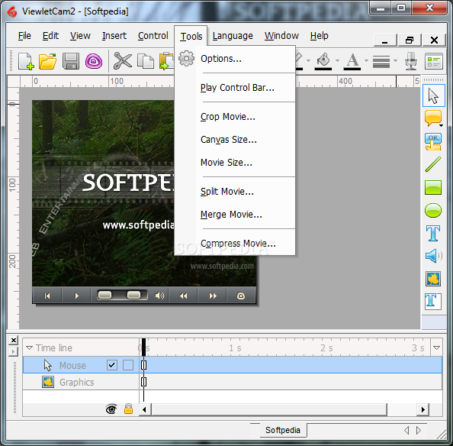Screen dimensions: 453x446
Task: Click the line style icon in toolbar
Action: (x=381, y=62)
